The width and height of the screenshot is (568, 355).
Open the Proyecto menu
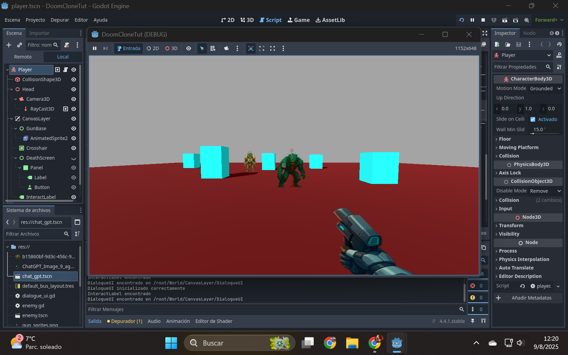[35, 20]
